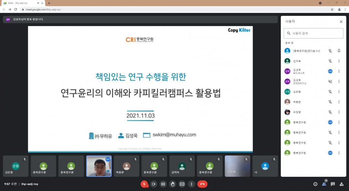Screen dimensions: 349x191
Task: Open three-dot menu for 김미옥
Action: pyautogui.click(x=339, y=61)
